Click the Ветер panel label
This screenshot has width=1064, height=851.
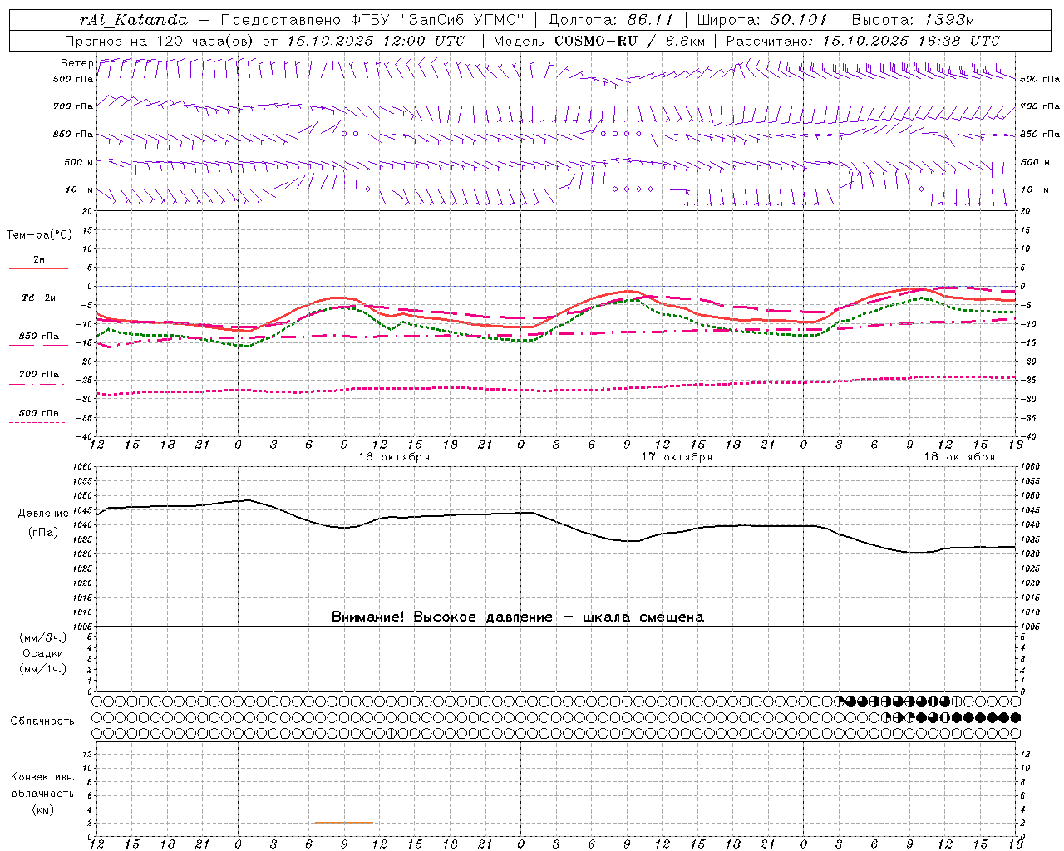point(76,63)
